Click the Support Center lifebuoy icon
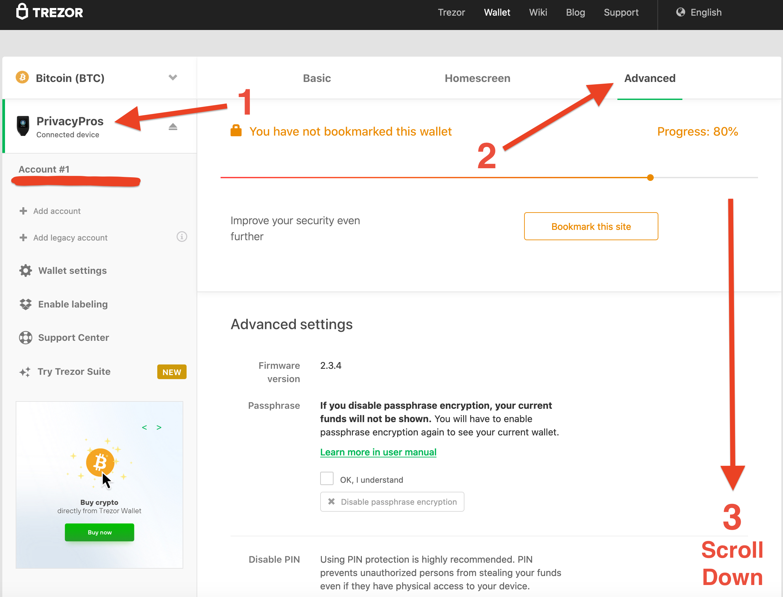Viewport: 783px width, 597px height. tap(26, 337)
